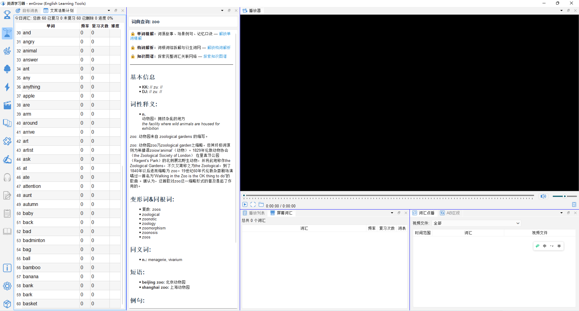Open the 词汇点播 panel dropdown arrow
Image resolution: width=579 pixels, height=311 pixels.
click(x=562, y=213)
